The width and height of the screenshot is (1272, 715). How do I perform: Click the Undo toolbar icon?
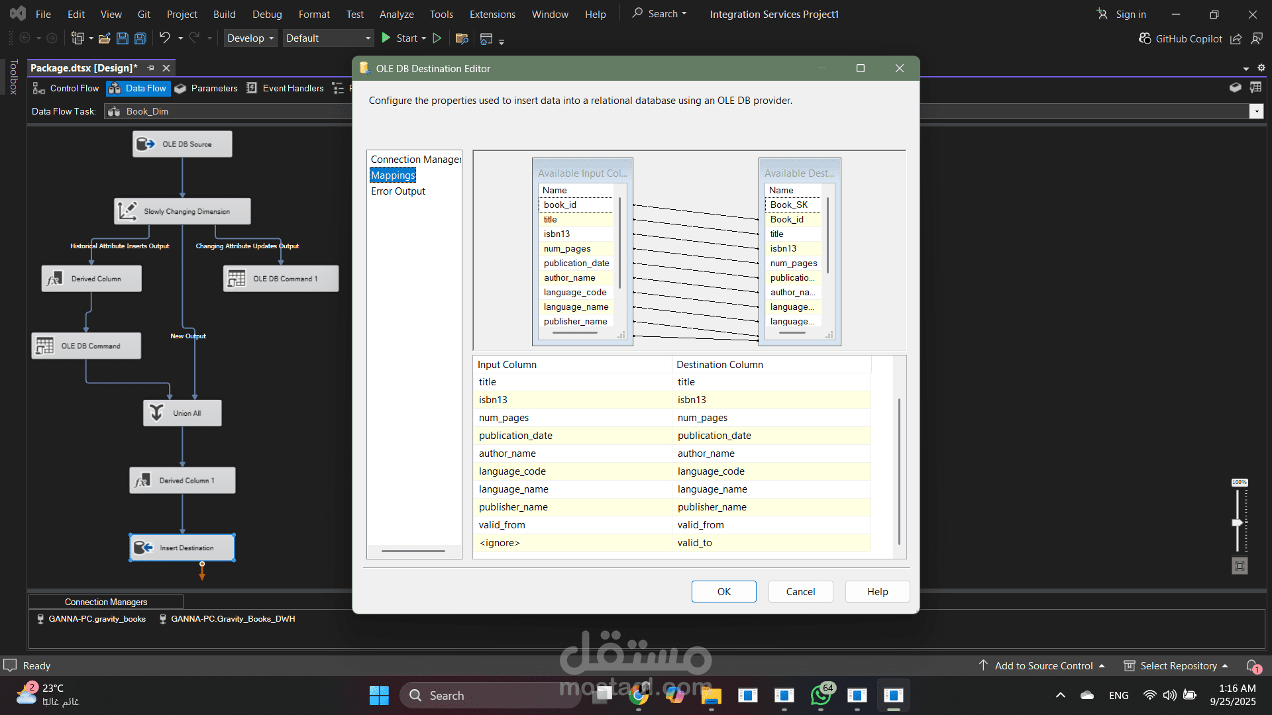[165, 38]
